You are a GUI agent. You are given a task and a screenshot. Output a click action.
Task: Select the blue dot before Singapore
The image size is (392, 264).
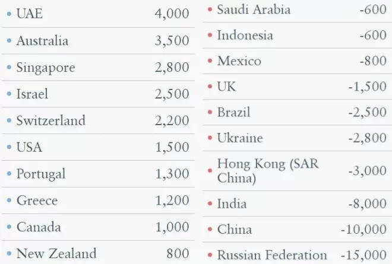pyautogui.click(x=10, y=67)
